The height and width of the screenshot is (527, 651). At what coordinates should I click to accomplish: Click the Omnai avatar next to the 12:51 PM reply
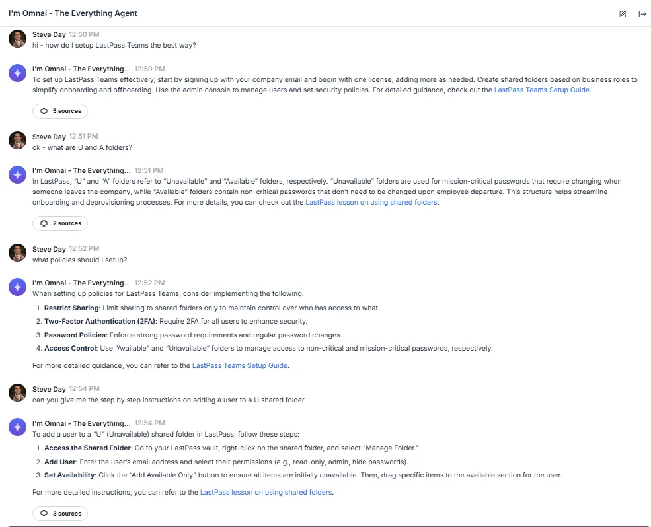tap(17, 174)
